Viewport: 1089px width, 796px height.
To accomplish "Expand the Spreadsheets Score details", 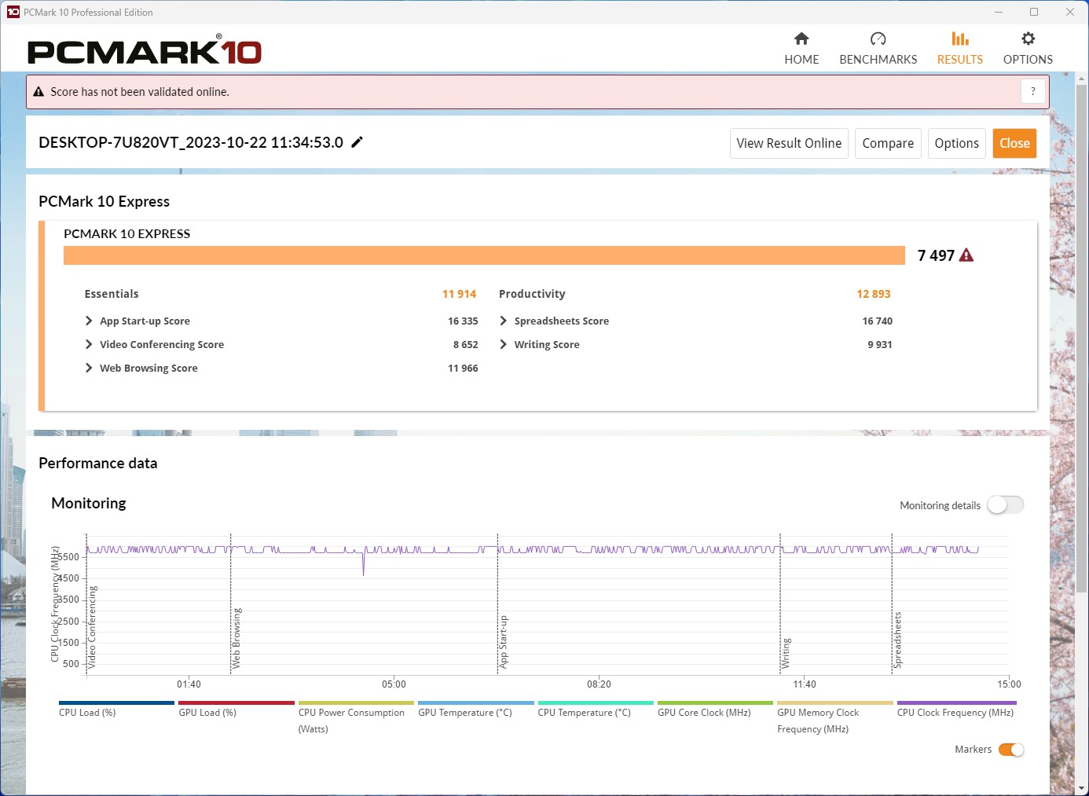I will coord(504,321).
